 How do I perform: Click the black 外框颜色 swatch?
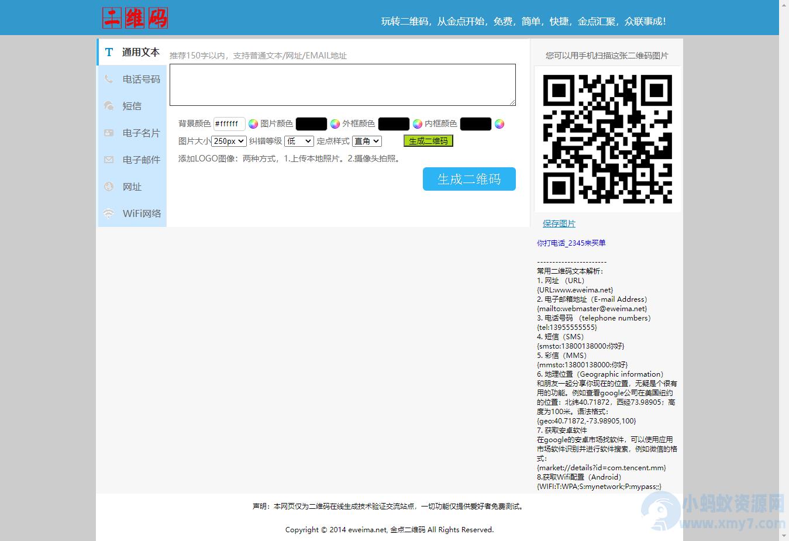point(394,123)
